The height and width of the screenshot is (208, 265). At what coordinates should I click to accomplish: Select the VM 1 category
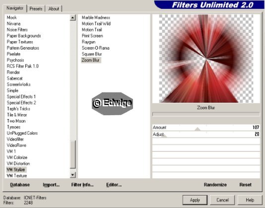11,151
